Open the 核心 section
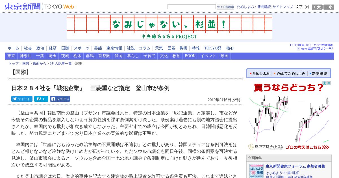The width and height of the screenshot is (339, 178). 230,48
